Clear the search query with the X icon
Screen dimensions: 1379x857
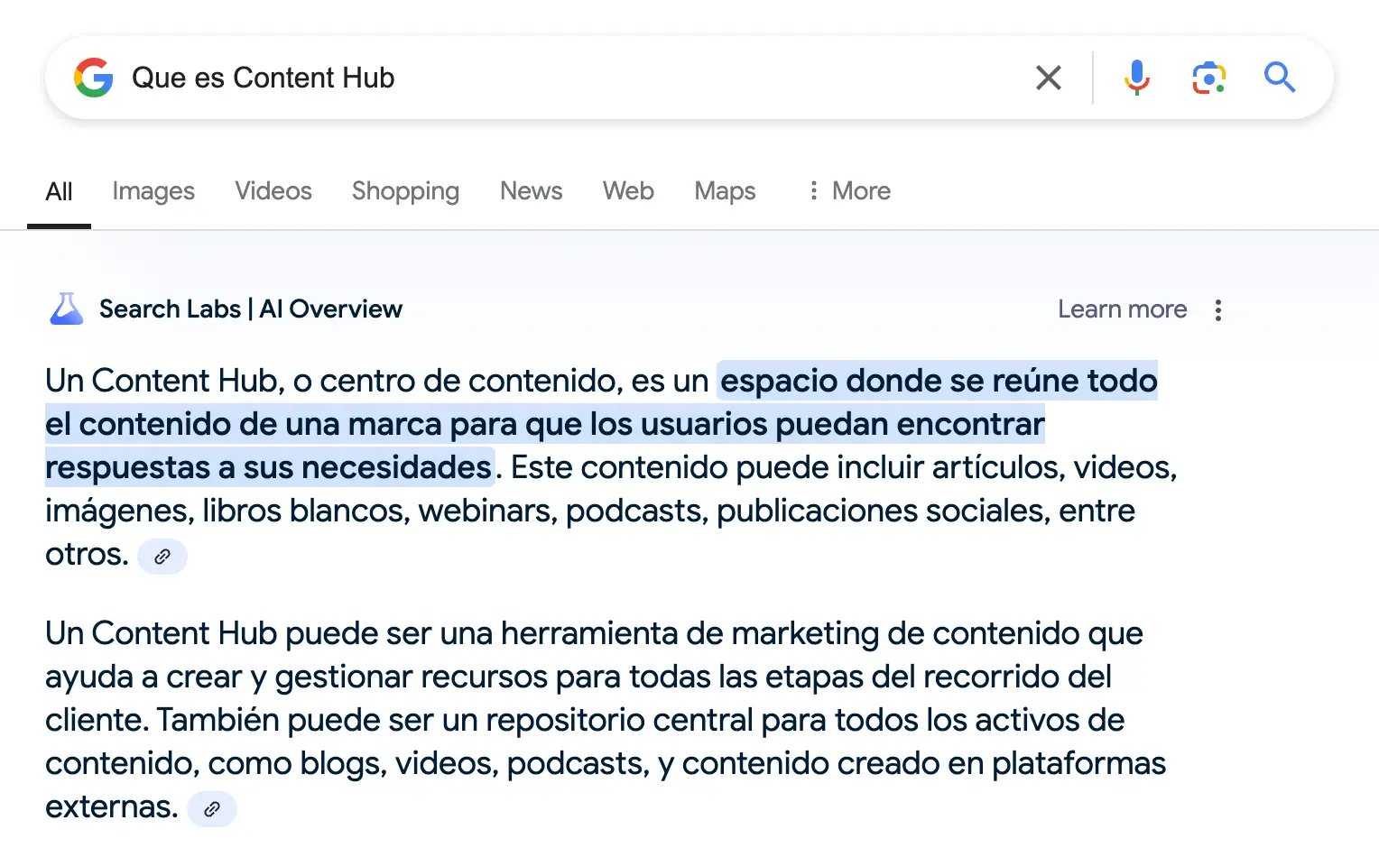coord(1048,78)
